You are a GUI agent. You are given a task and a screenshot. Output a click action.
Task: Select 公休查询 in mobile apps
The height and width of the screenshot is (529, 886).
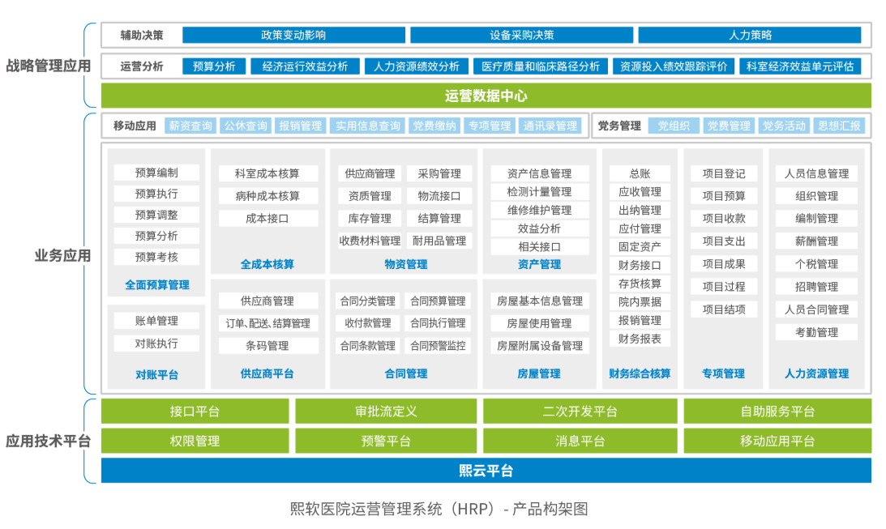click(246, 126)
